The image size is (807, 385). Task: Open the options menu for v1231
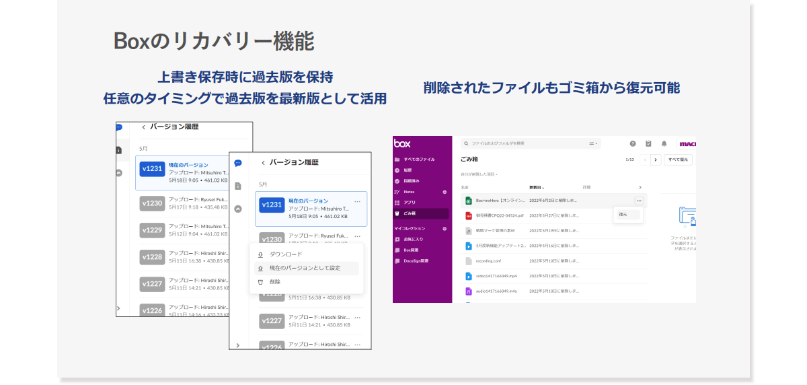[x=358, y=201]
